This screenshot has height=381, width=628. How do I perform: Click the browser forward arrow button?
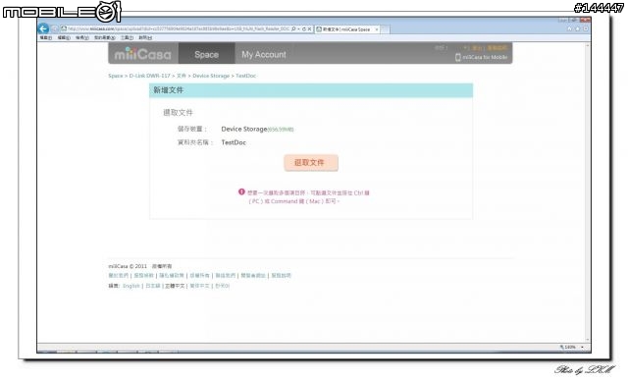pos(55,28)
